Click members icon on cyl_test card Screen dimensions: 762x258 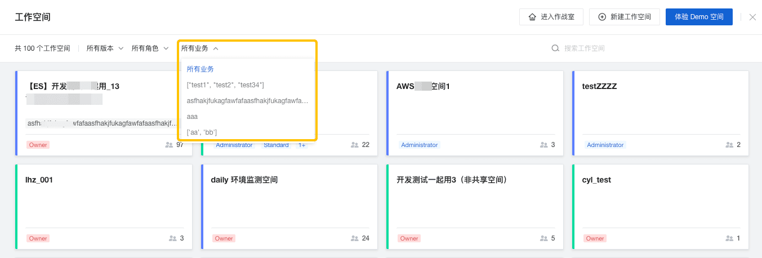(729, 238)
